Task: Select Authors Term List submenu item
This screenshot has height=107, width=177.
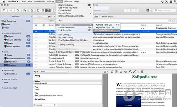Action: (106, 25)
